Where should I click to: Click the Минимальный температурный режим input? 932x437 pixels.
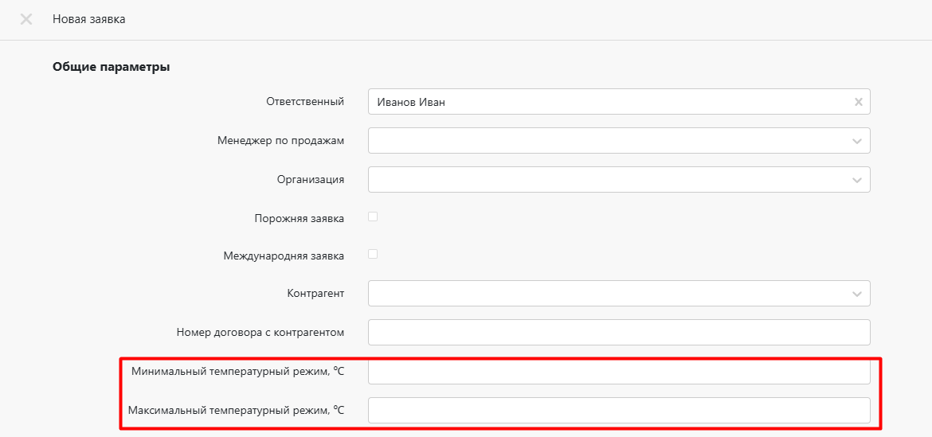(x=618, y=372)
